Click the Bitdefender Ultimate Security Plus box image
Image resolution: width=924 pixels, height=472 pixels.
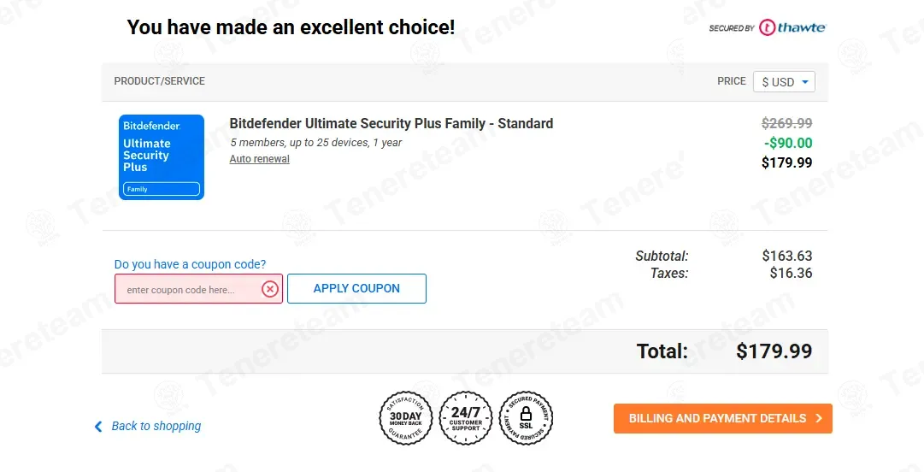162,157
